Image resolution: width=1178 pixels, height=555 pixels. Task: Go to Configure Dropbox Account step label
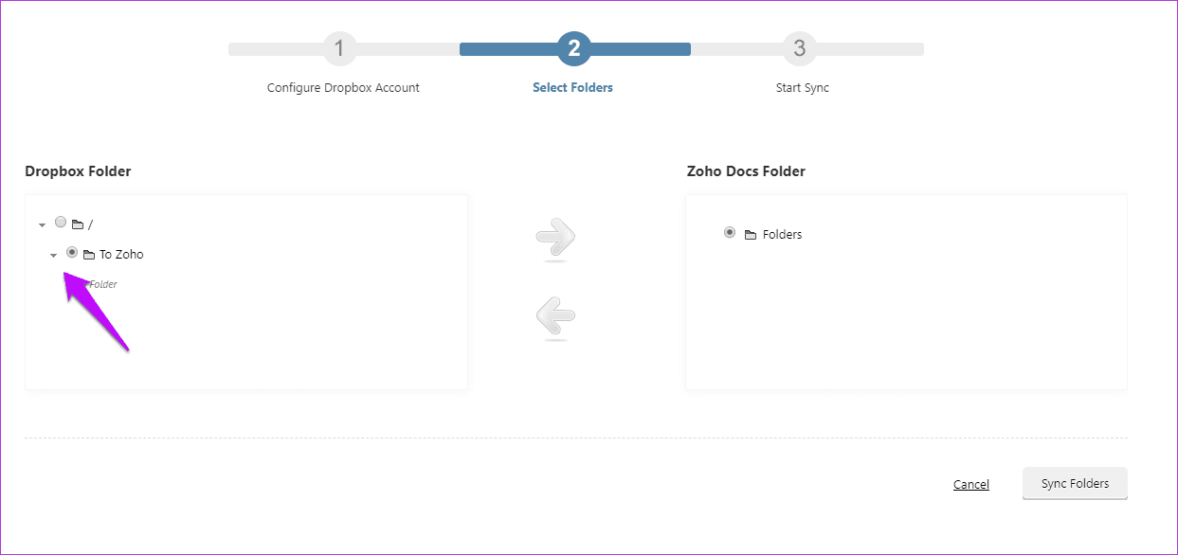tap(343, 88)
